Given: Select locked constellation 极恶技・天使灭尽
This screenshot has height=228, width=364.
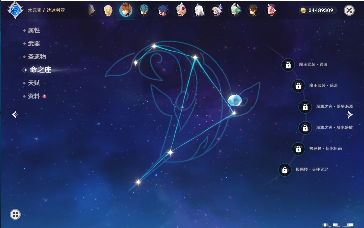Looking at the screenshot, I should (285, 170).
